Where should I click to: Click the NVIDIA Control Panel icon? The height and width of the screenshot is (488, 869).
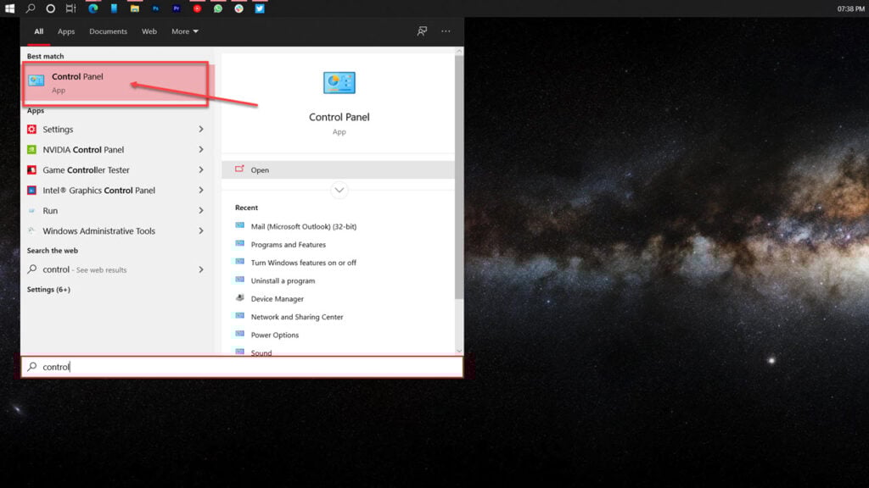(32, 150)
